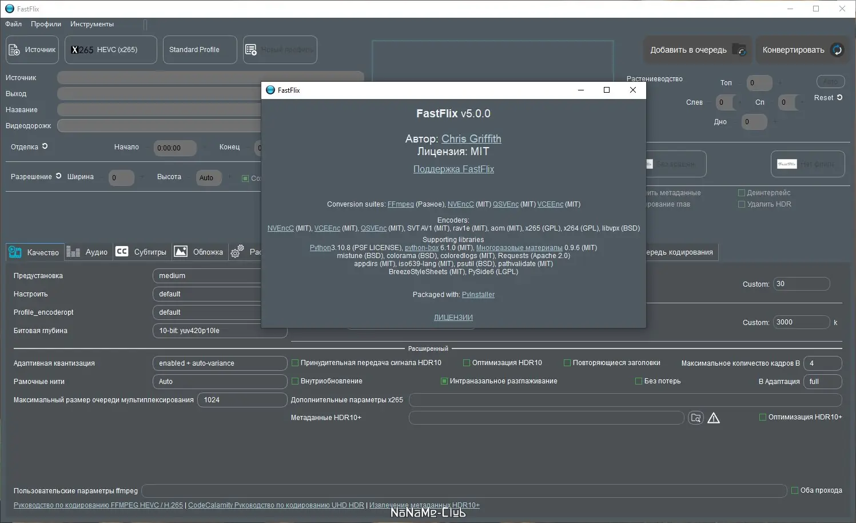The image size is (856, 523).
Task: Open the python-box link
Action: click(421, 248)
